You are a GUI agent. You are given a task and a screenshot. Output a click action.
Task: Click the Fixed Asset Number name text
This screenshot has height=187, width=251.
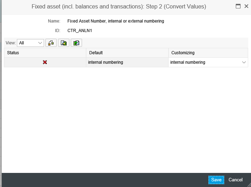point(115,21)
